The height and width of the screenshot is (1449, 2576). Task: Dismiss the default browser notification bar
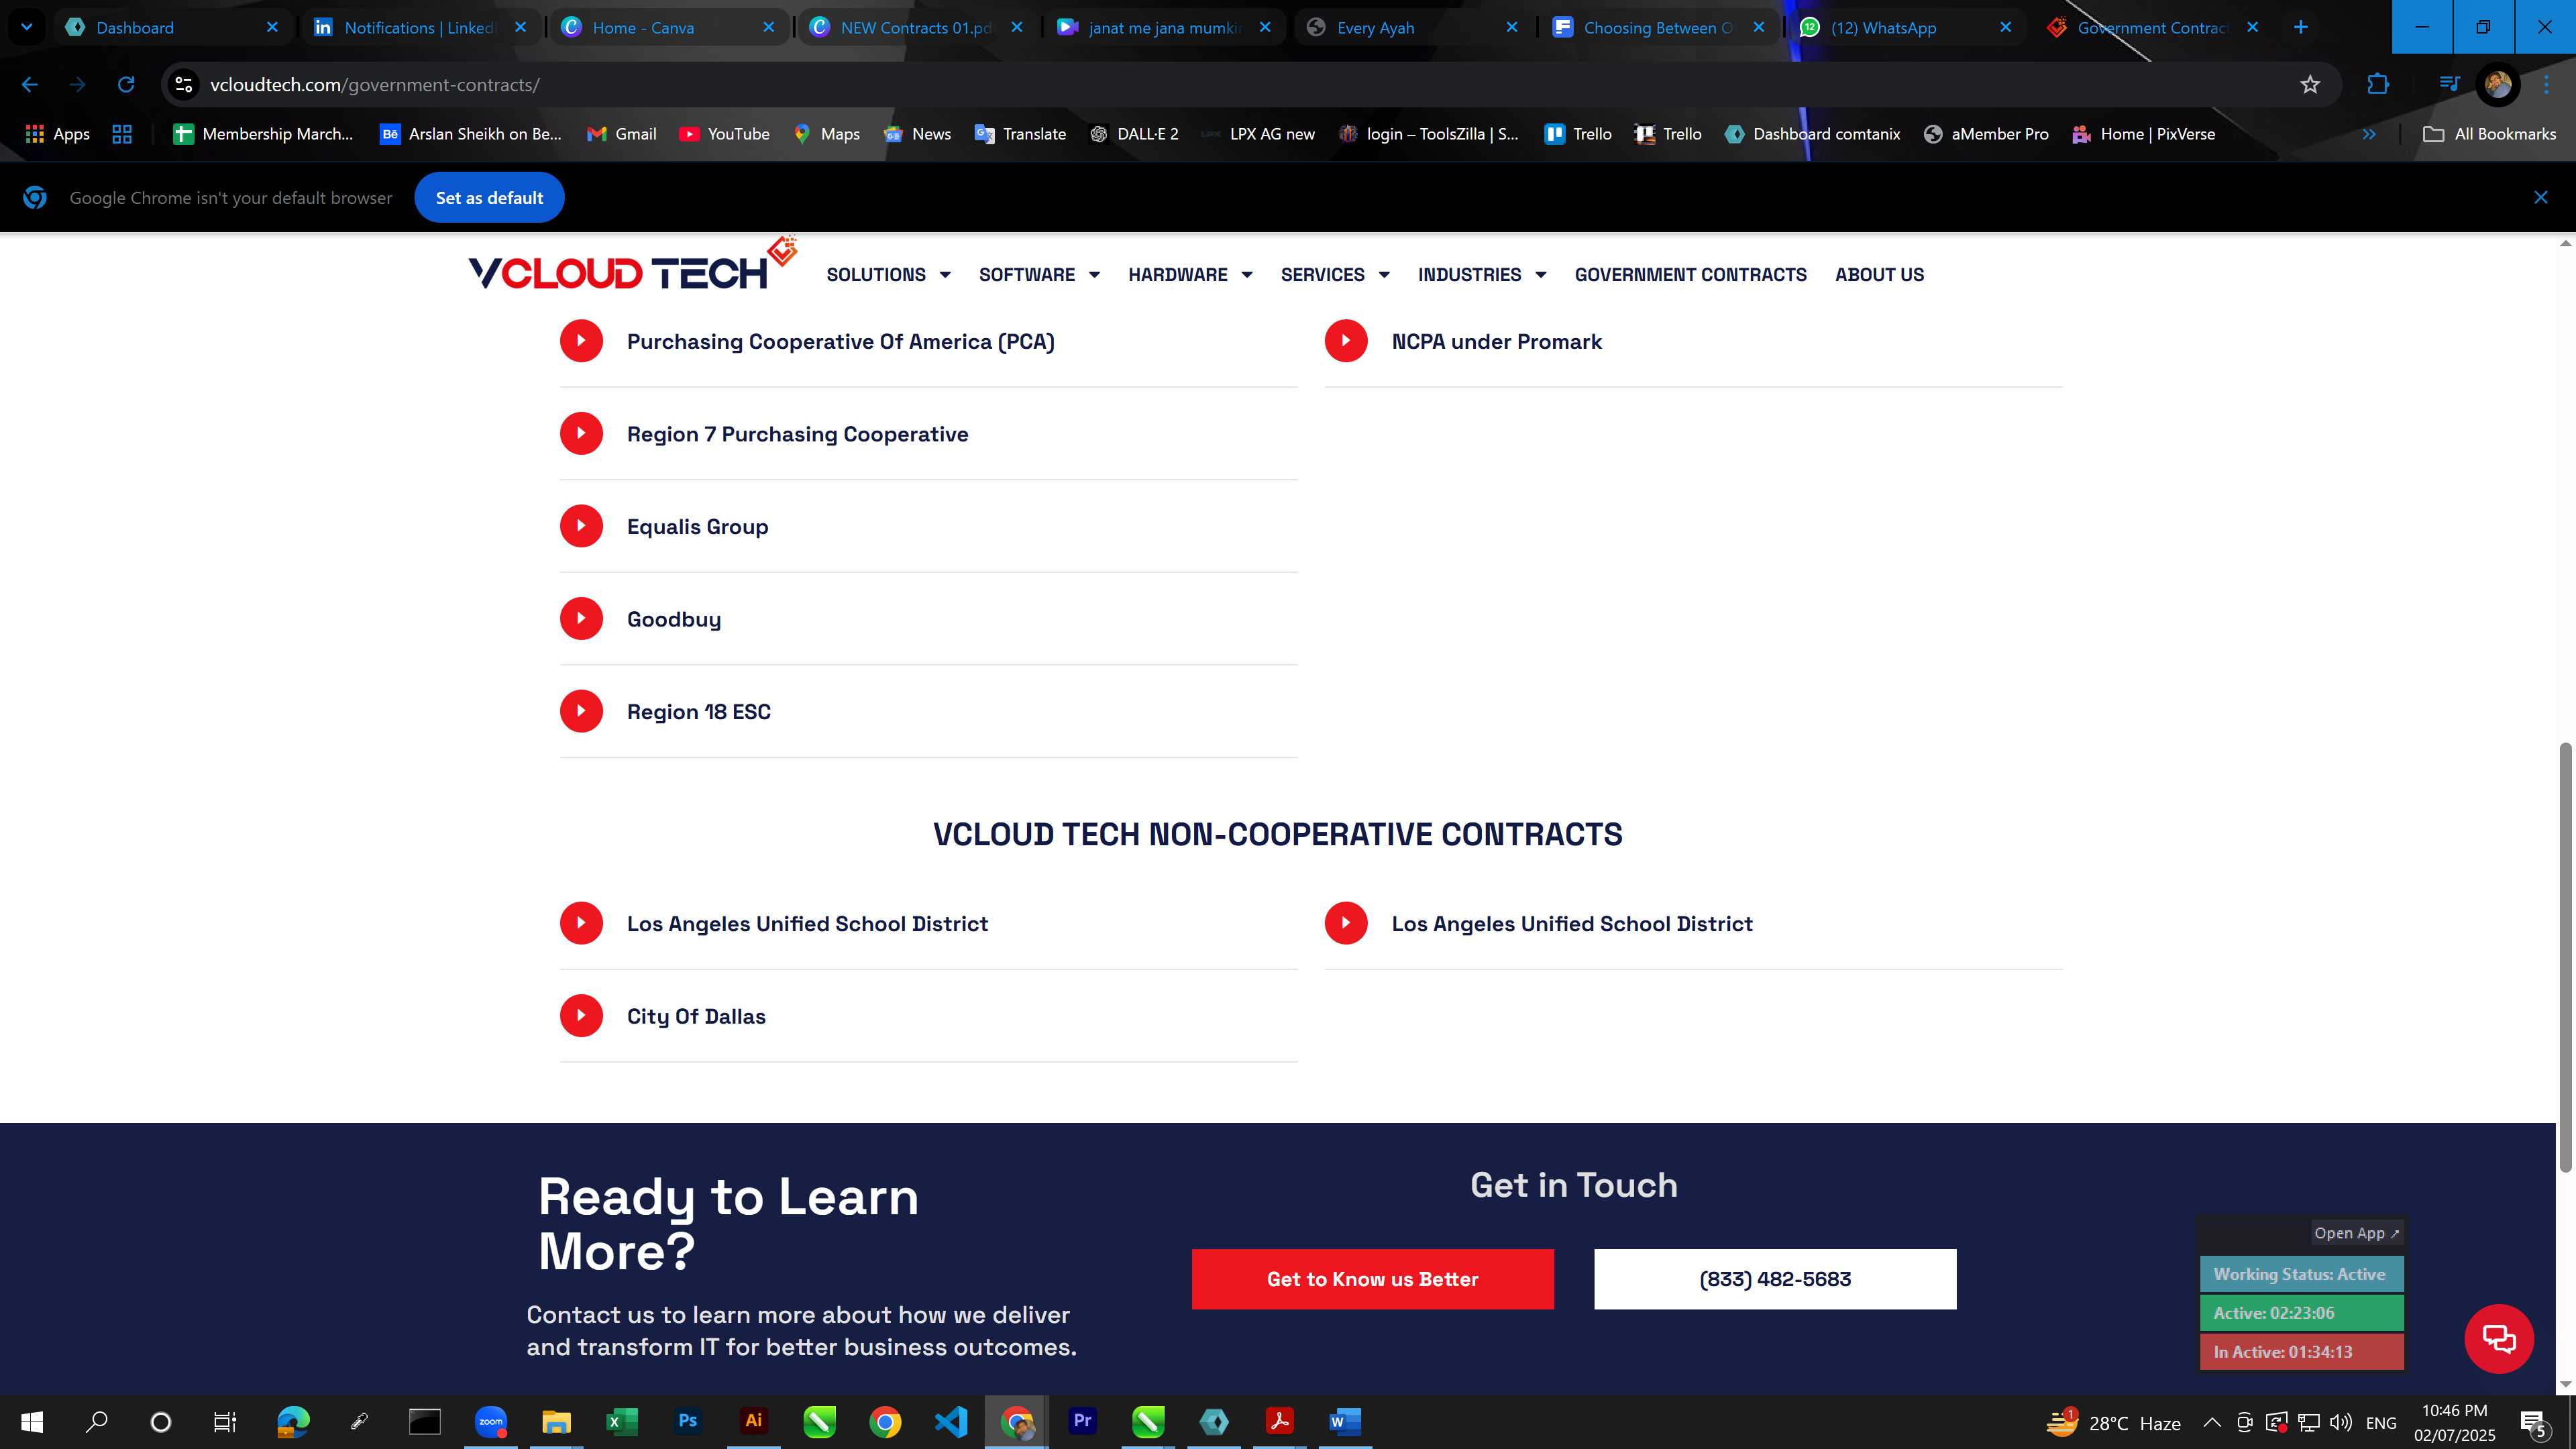(x=2540, y=198)
